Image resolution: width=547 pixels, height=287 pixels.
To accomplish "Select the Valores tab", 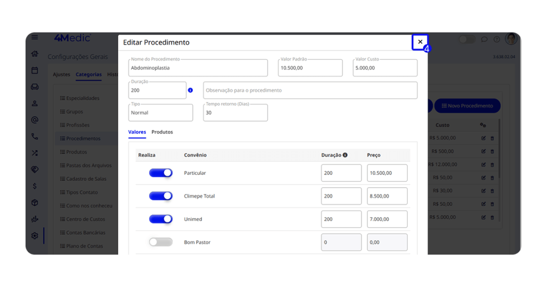I will [137, 132].
